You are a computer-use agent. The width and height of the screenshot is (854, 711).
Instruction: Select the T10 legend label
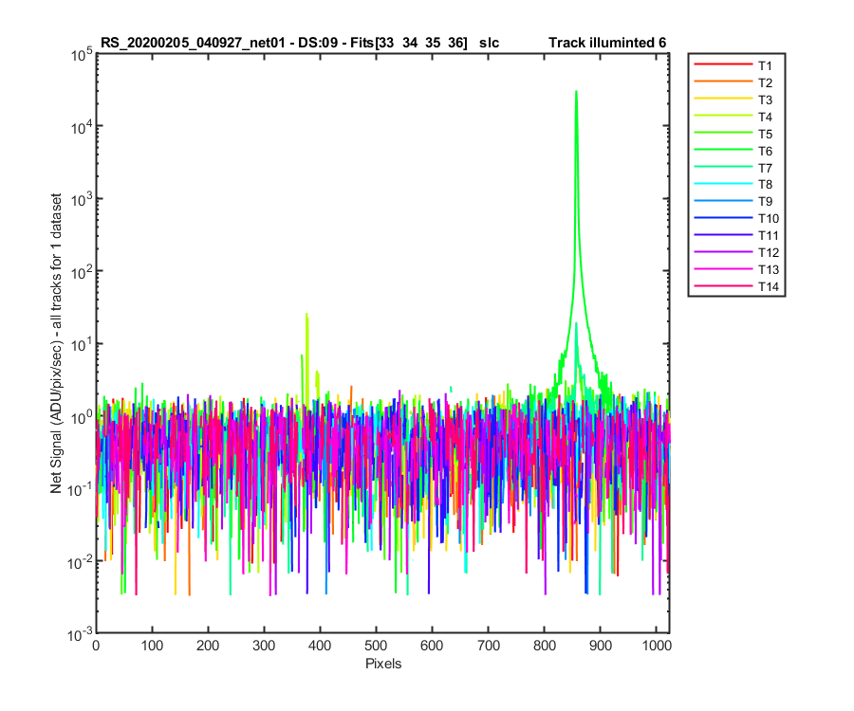point(769,218)
